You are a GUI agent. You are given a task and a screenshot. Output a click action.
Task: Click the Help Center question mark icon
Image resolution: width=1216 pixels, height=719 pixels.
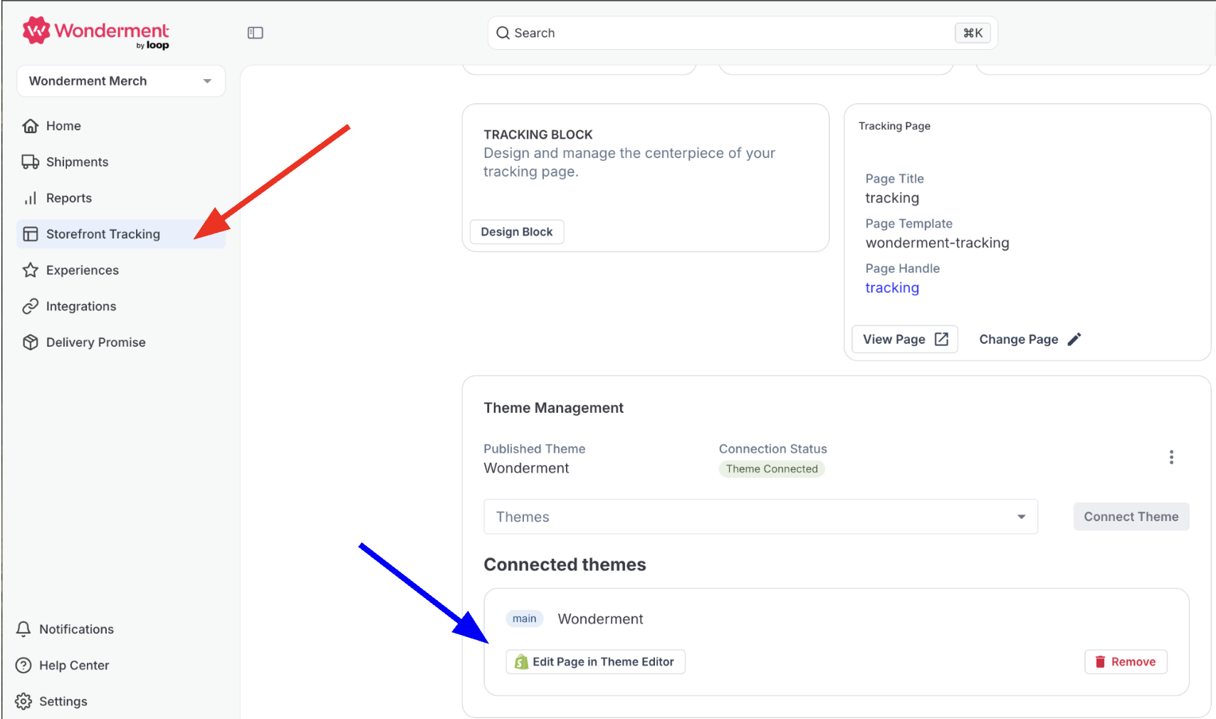pos(23,666)
